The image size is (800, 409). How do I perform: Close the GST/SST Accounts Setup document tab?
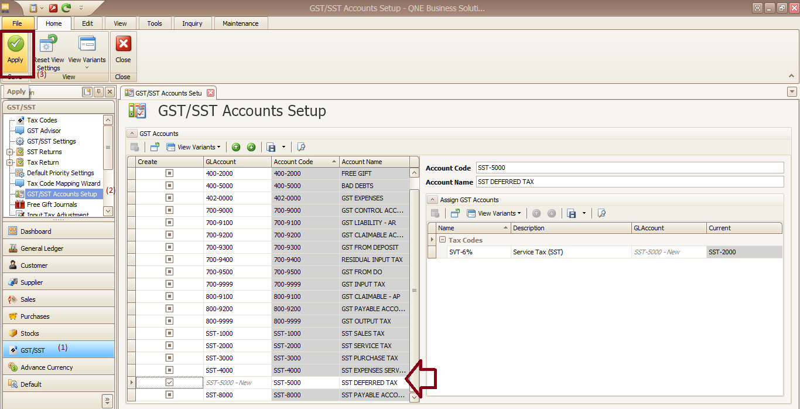click(x=210, y=93)
